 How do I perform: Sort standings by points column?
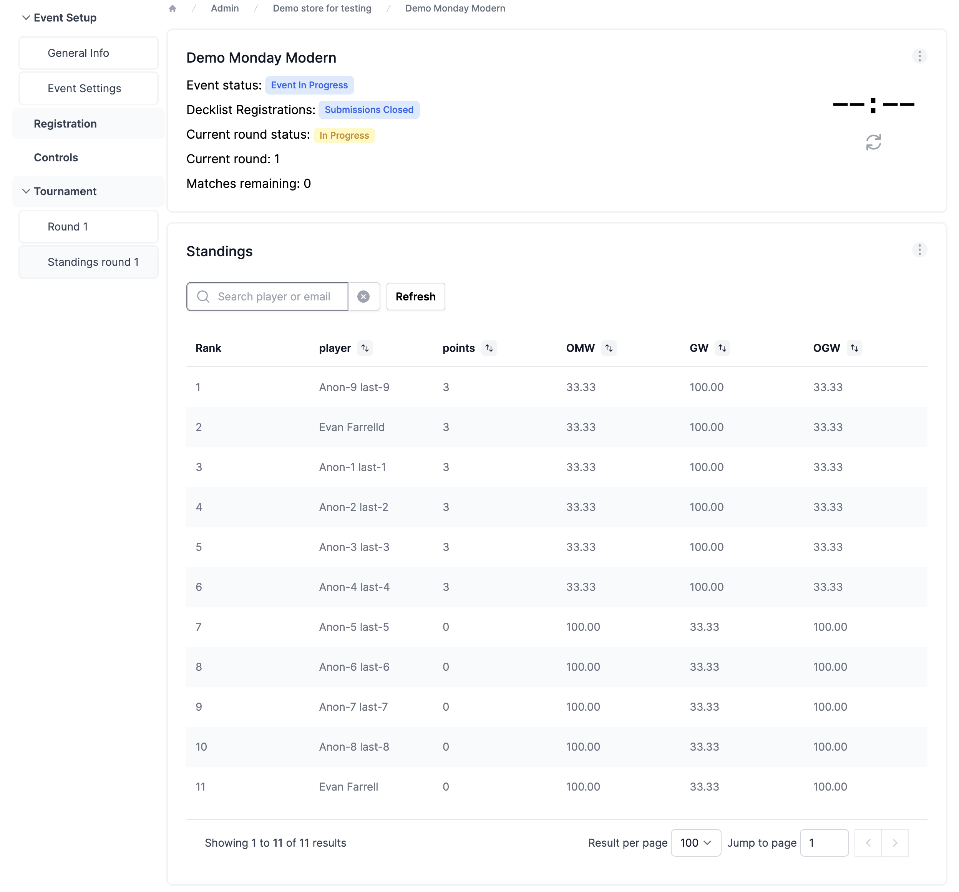pyautogui.click(x=489, y=348)
